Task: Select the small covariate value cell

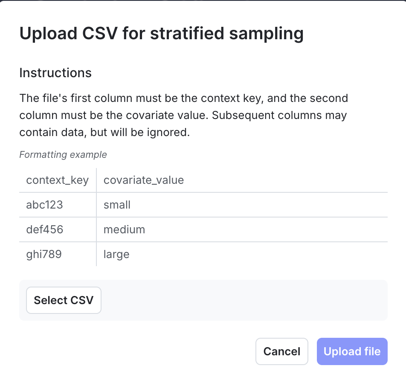Action: coord(116,205)
